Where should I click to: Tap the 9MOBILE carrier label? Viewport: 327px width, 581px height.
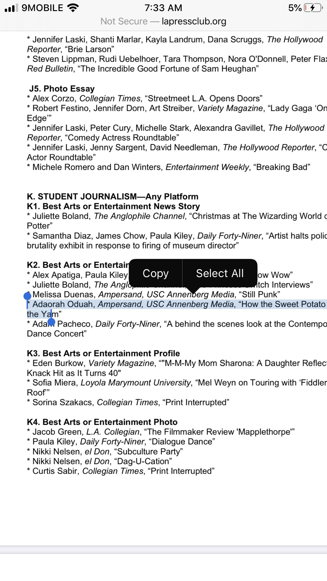click(43, 8)
